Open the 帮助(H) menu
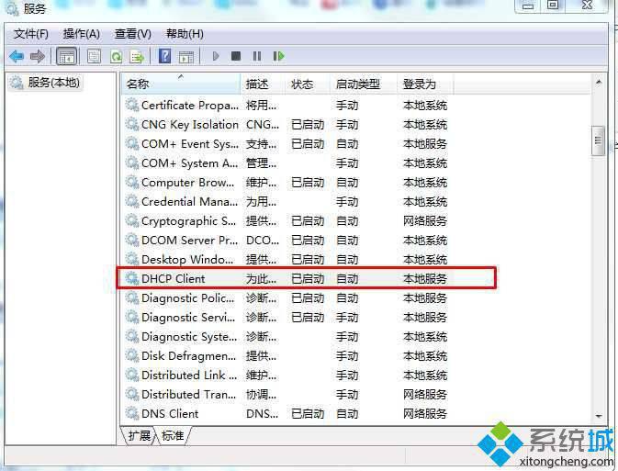This screenshot has width=618, height=471. tap(185, 34)
